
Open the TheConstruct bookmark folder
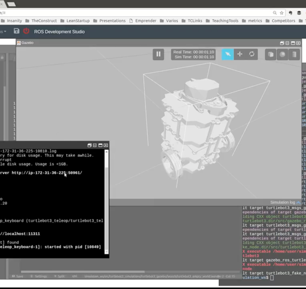(x=41, y=21)
